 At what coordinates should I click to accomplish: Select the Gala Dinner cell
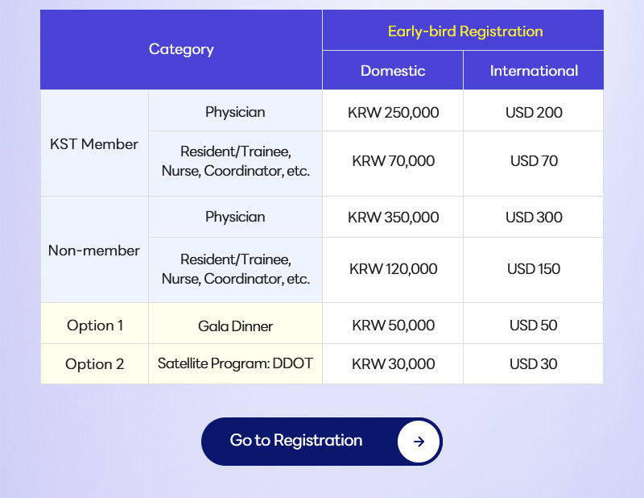click(x=235, y=326)
